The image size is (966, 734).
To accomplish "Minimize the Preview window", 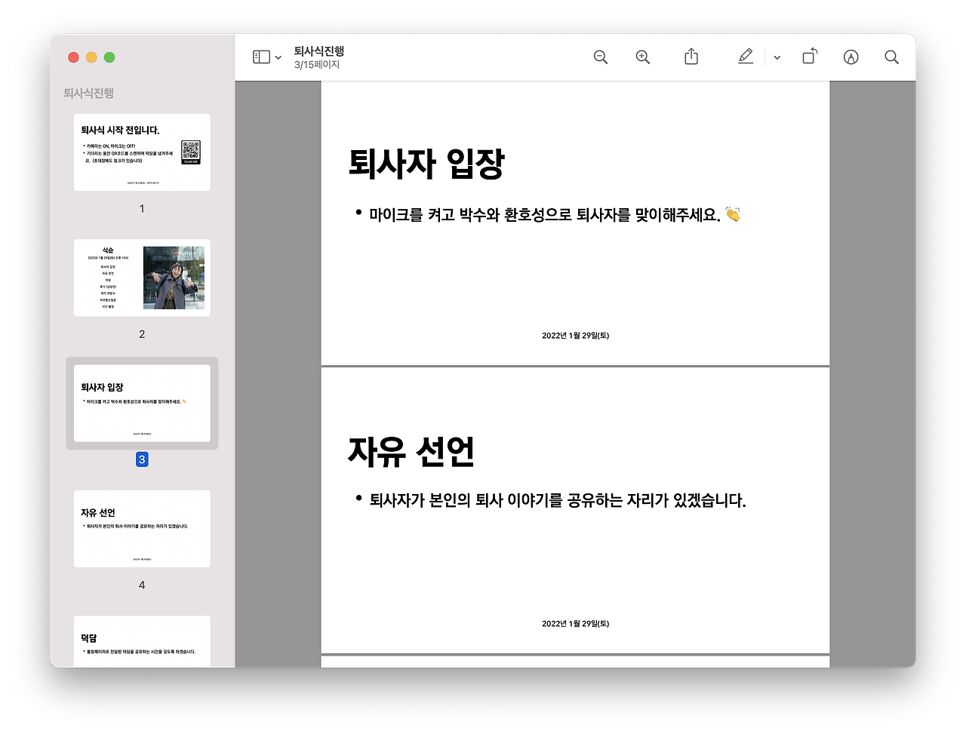I will (x=91, y=57).
